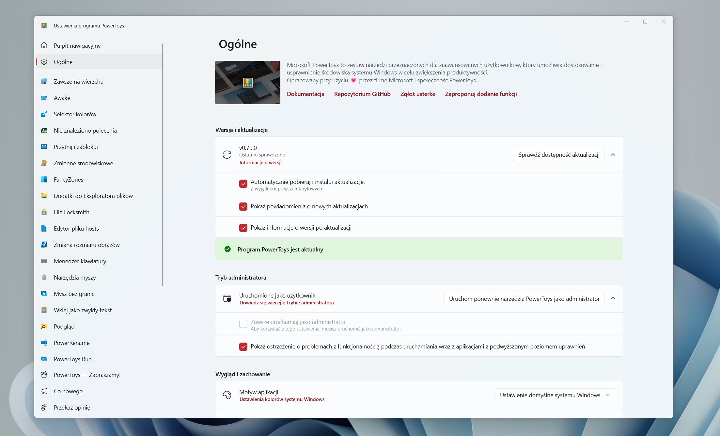Collapse the Tryb administratora card chevron

coord(613,298)
